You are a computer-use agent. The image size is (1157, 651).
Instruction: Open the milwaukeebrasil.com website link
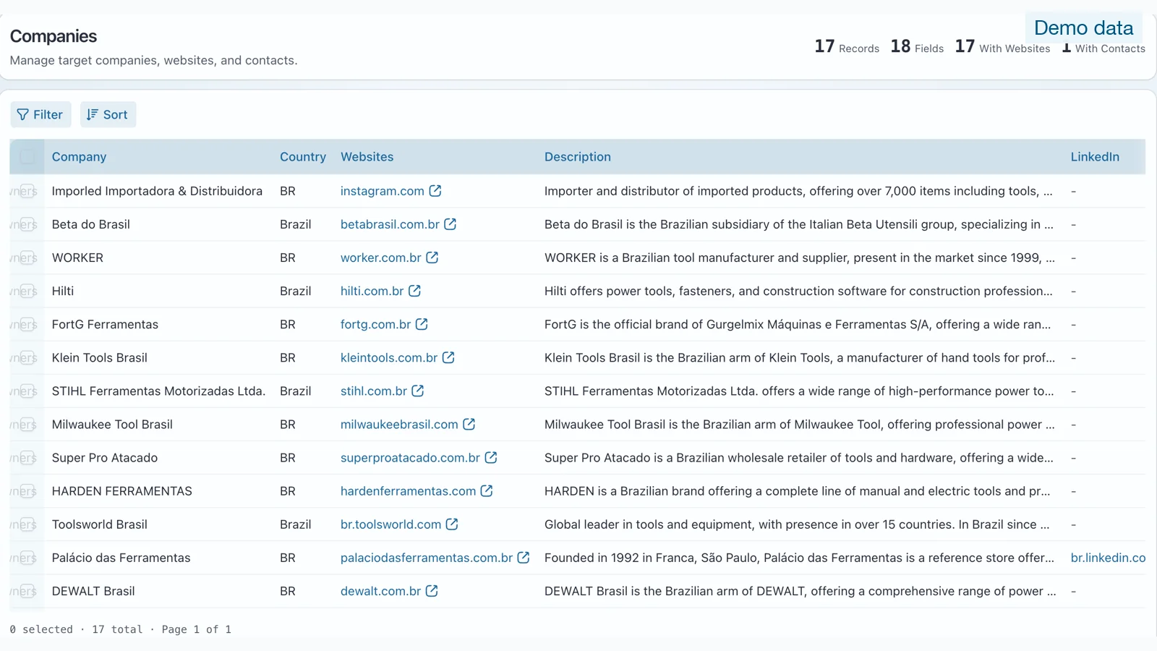[x=399, y=424]
